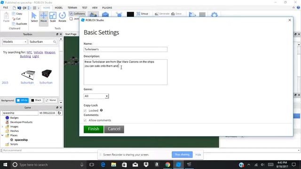
Task: Toggle the Locked copy-lock checkbox
Action: pyautogui.click(x=85, y=111)
